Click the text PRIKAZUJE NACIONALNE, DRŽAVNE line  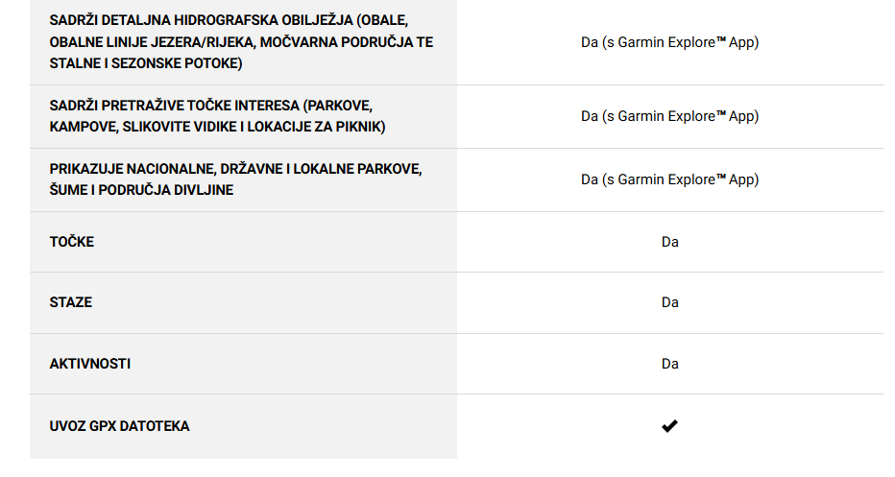[235, 169]
